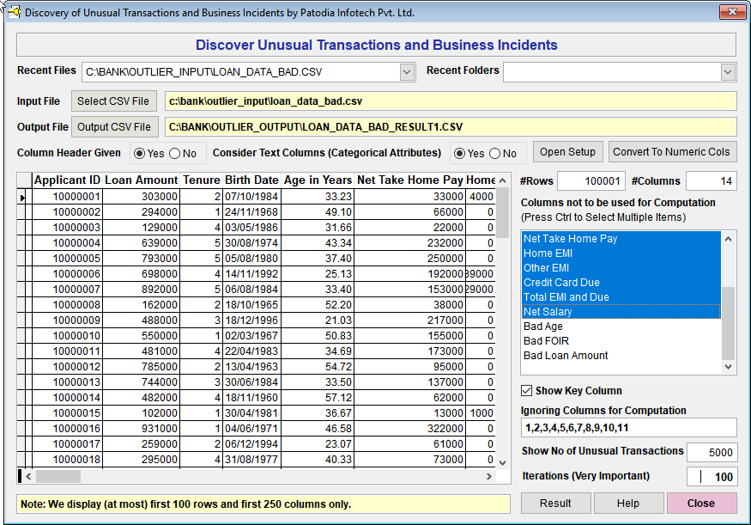Screen dimensions: 751x525
Task: Click the grid's scroll up arrow
Action: (504, 180)
